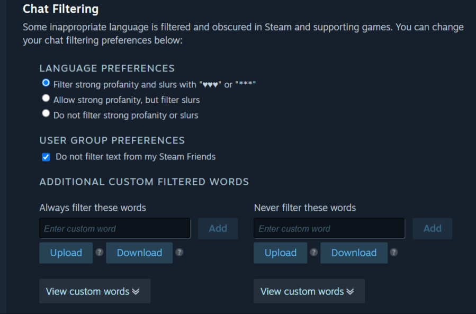Choose do not filter profanity or slurs

click(x=46, y=113)
